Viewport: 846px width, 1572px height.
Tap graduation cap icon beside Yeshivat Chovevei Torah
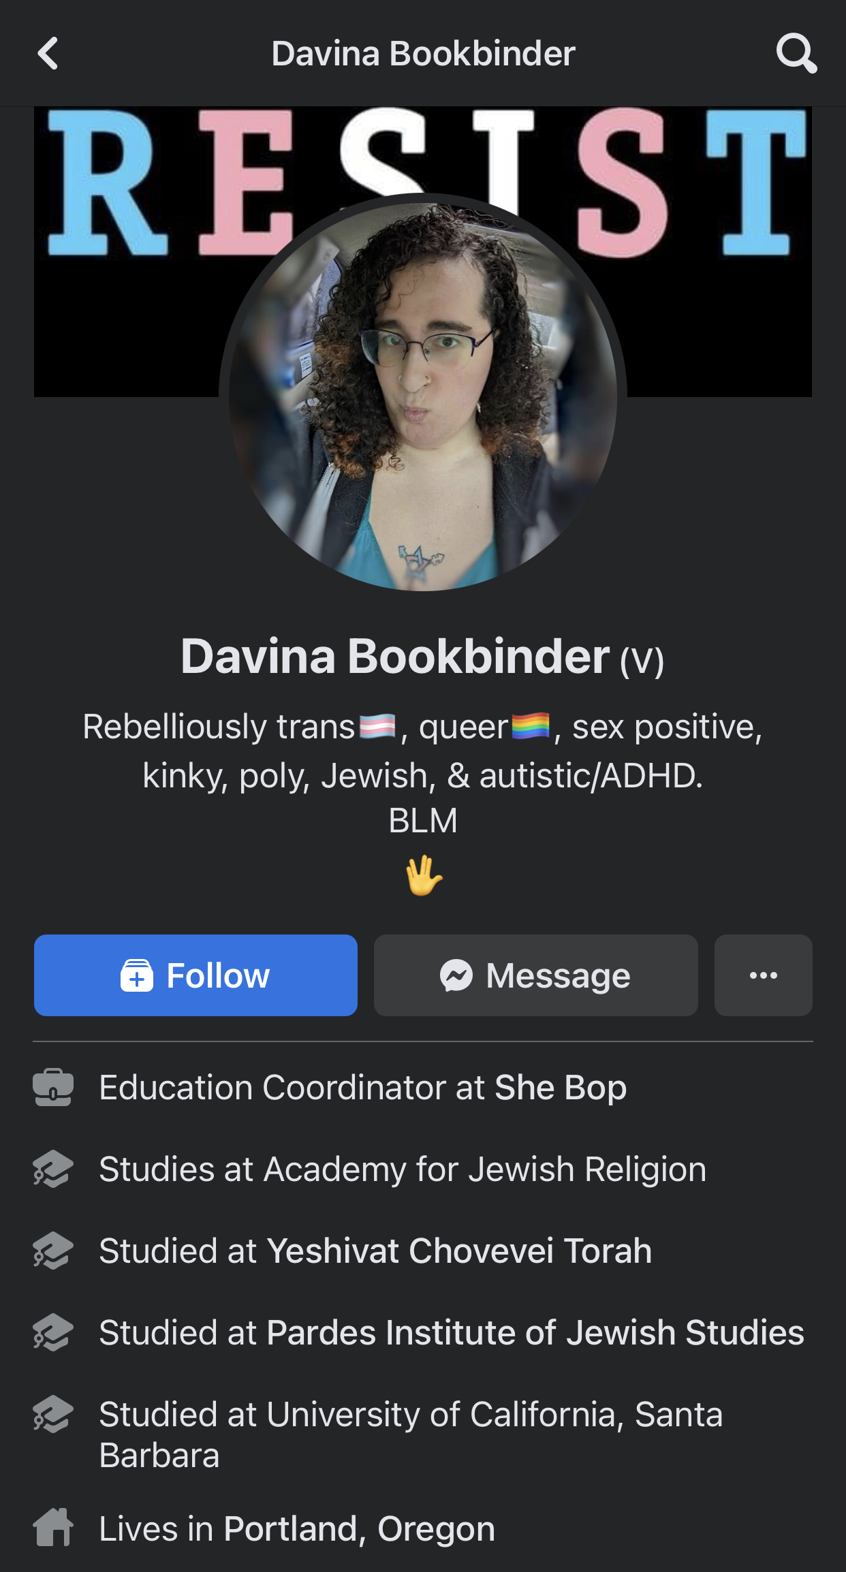53,1251
